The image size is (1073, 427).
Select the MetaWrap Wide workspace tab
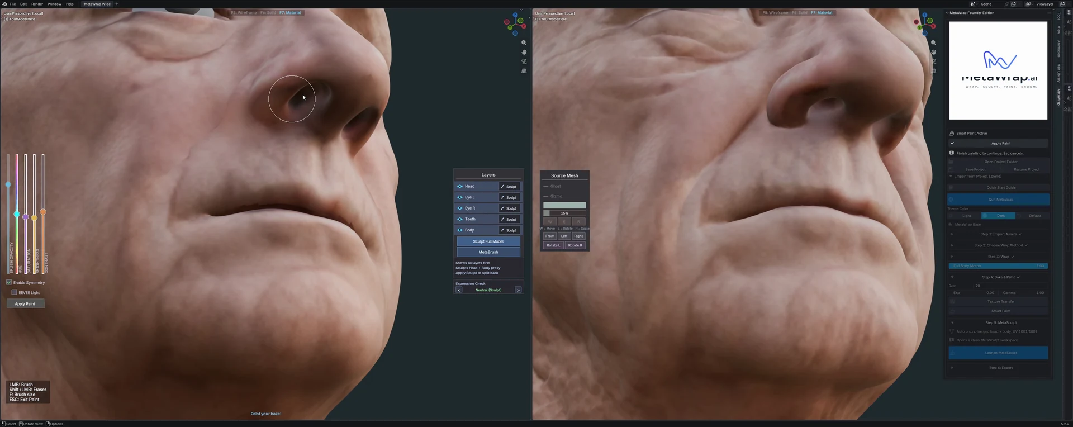click(x=97, y=4)
